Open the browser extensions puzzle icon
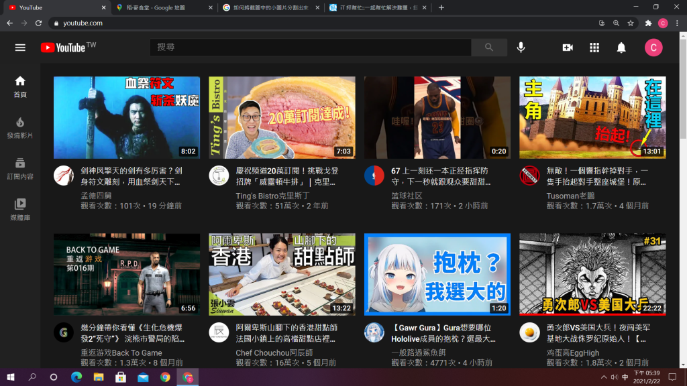 click(649, 23)
